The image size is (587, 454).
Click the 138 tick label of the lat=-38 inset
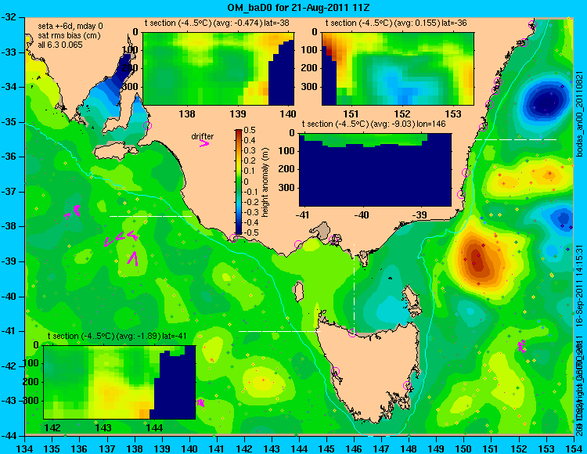(187, 113)
